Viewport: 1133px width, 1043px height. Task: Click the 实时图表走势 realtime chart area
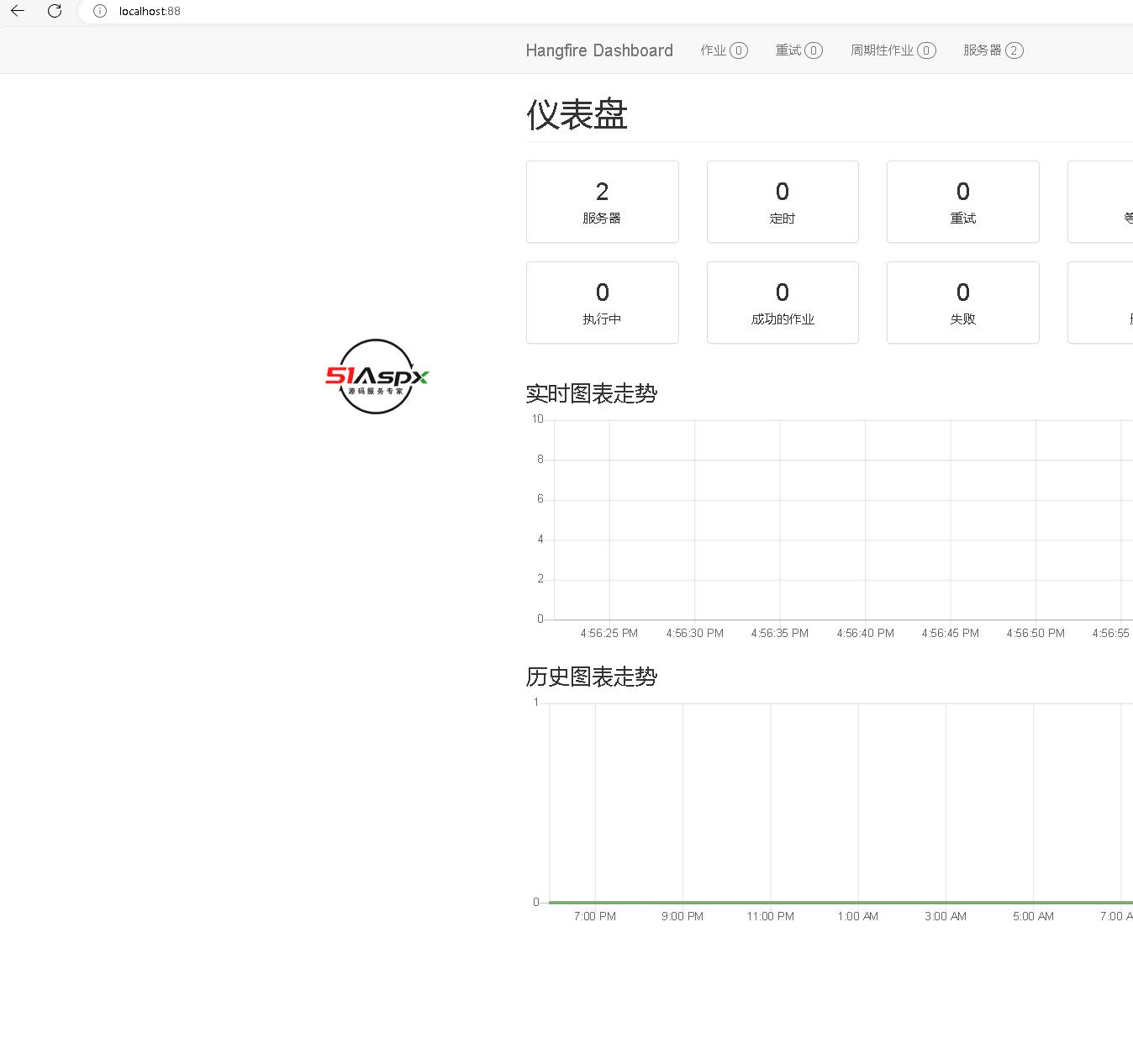(x=841, y=519)
